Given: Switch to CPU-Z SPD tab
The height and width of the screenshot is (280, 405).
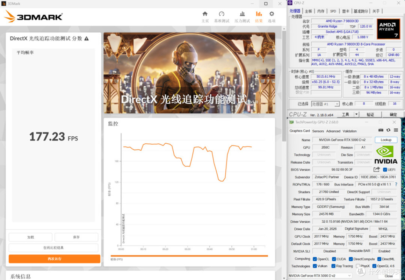Looking at the screenshot, I should [333, 11].
